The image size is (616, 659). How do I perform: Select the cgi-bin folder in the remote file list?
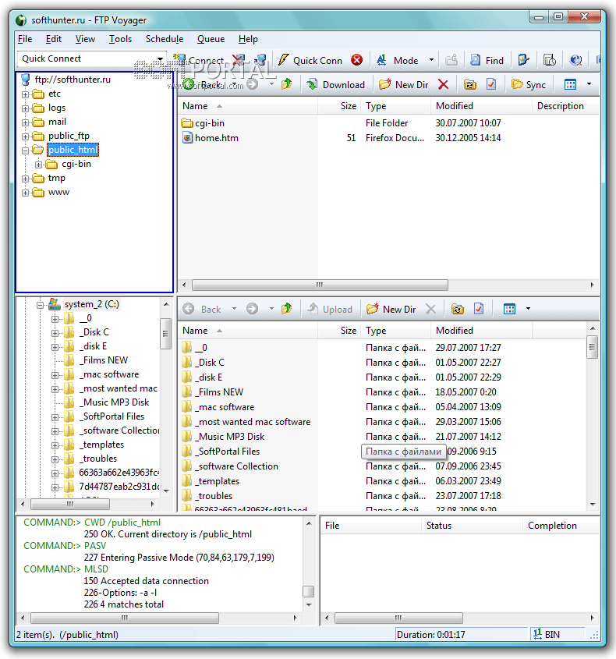[210, 123]
